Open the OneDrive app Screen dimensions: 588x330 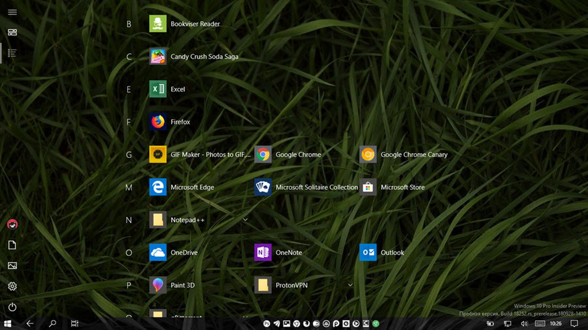click(x=173, y=252)
